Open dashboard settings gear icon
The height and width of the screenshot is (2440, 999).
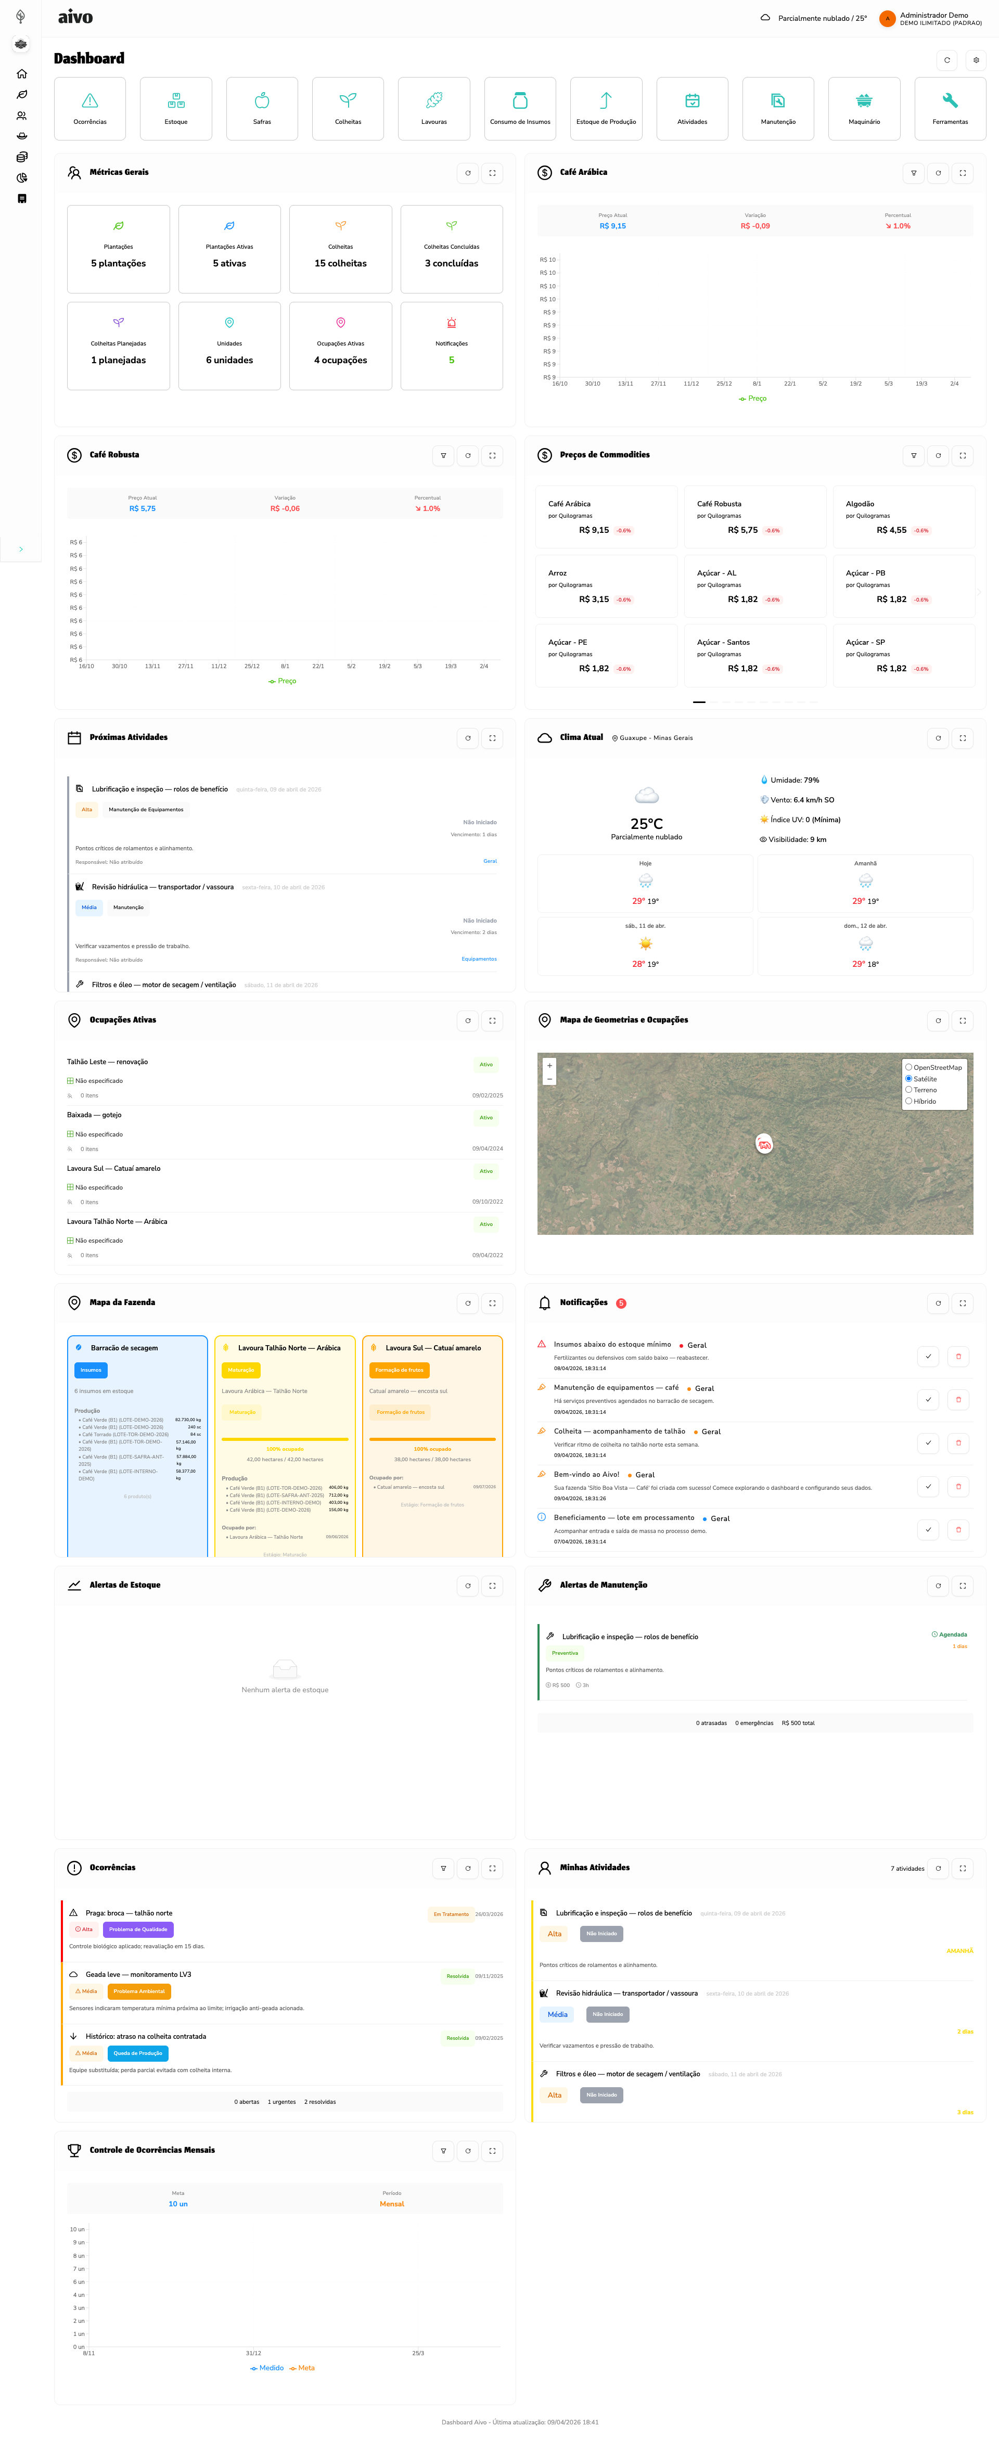(976, 60)
